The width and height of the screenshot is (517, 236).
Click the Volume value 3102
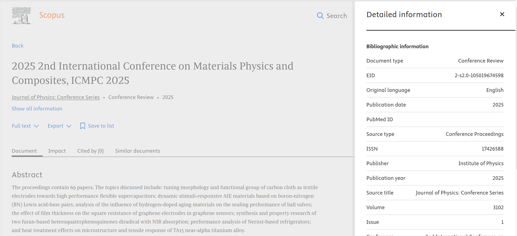(498, 207)
